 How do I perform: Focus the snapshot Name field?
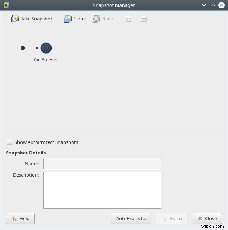click(x=102, y=164)
